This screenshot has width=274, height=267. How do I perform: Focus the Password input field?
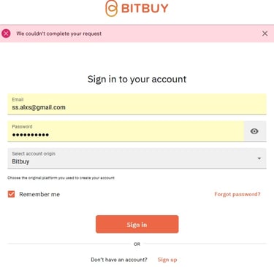tap(126, 131)
